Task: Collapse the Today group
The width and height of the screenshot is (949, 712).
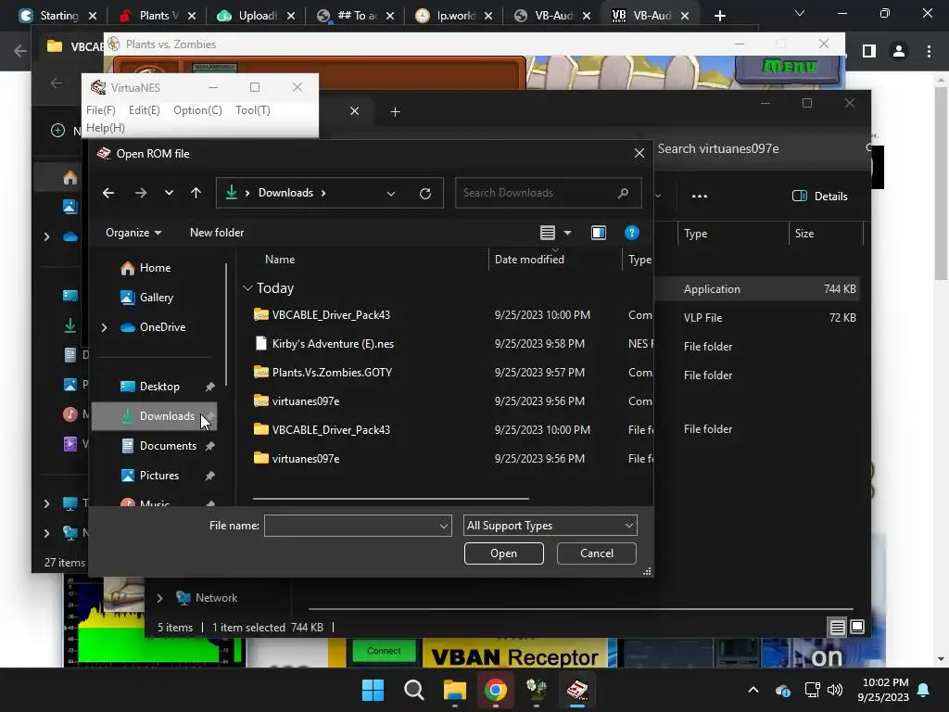Action: coord(247,288)
